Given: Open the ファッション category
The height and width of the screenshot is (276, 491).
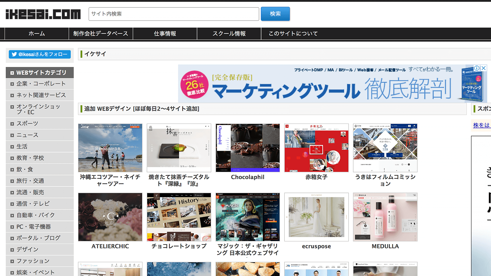Looking at the screenshot, I should (40, 261).
